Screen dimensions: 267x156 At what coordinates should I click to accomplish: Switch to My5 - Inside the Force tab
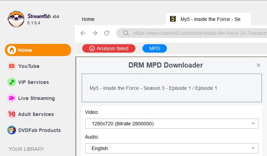(x=210, y=19)
